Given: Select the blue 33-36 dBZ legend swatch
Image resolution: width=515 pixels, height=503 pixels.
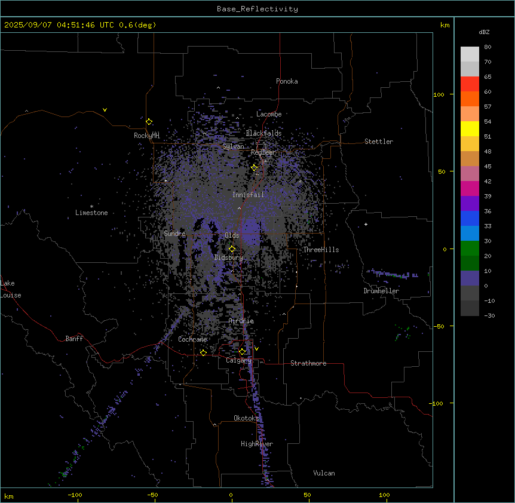Looking at the screenshot, I should (470, 218).
